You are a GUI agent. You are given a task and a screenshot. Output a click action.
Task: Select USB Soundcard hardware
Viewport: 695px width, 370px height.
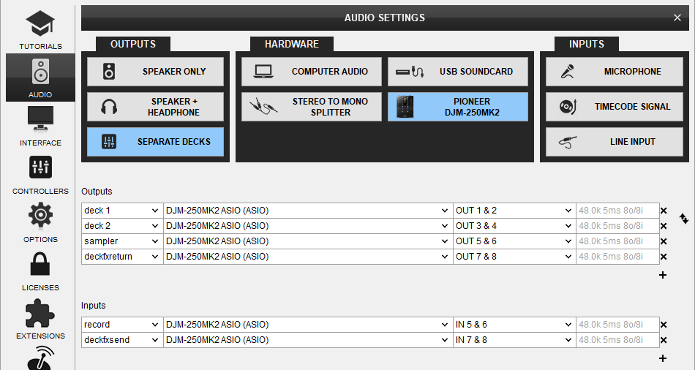point(458,72)
